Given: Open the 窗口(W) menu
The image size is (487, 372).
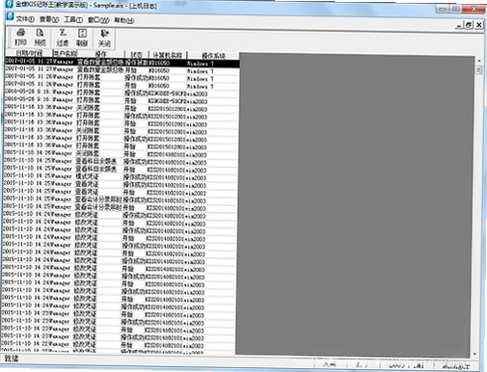Looking at the screenshot, I should [98, 20].
